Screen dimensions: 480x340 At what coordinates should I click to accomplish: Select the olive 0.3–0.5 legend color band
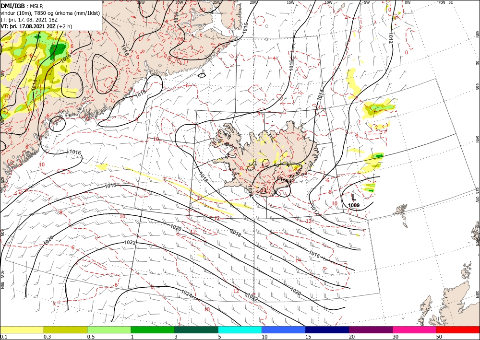tap(65, 329)
